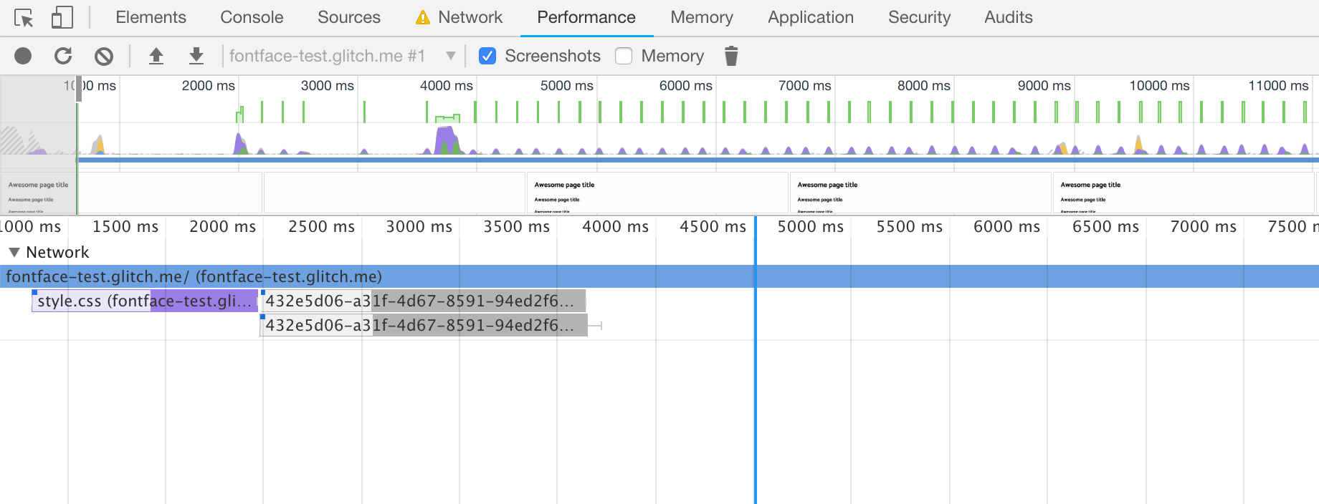
Task: Click the inspect element cursor icon
Action: 24,18
